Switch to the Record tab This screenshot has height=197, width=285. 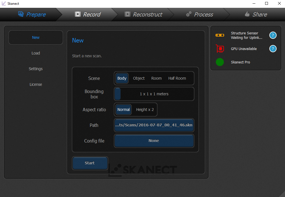click(x=88, y=14)
